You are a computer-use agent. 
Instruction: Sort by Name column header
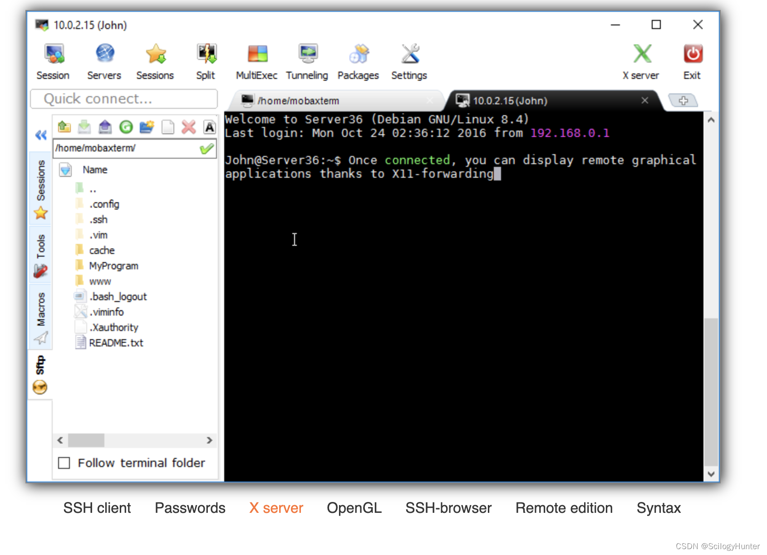95,170
